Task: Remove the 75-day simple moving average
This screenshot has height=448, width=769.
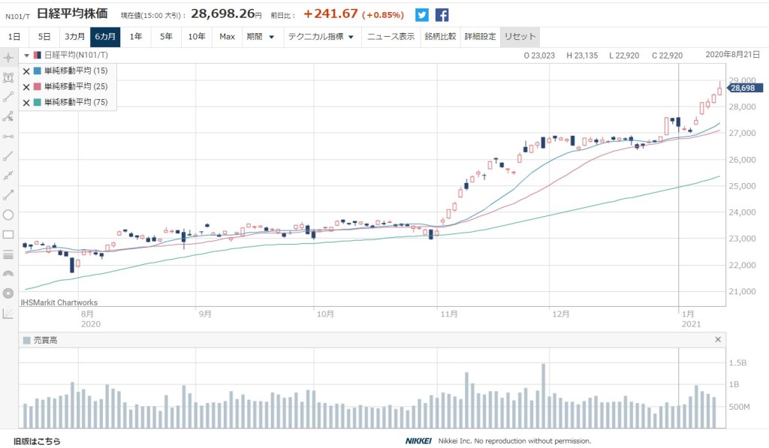Action: (x=26, y=103)
